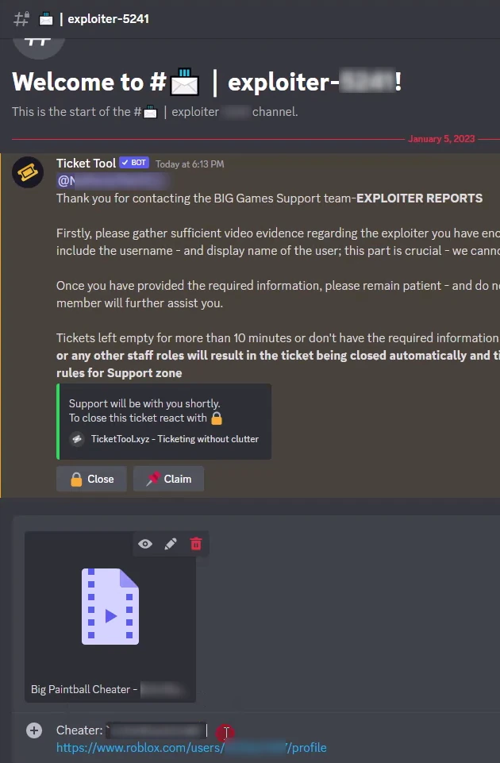This screenshot has height=763, width=500.
Task: Click the lock emoji in embed
Action: [x=217, y=418]
